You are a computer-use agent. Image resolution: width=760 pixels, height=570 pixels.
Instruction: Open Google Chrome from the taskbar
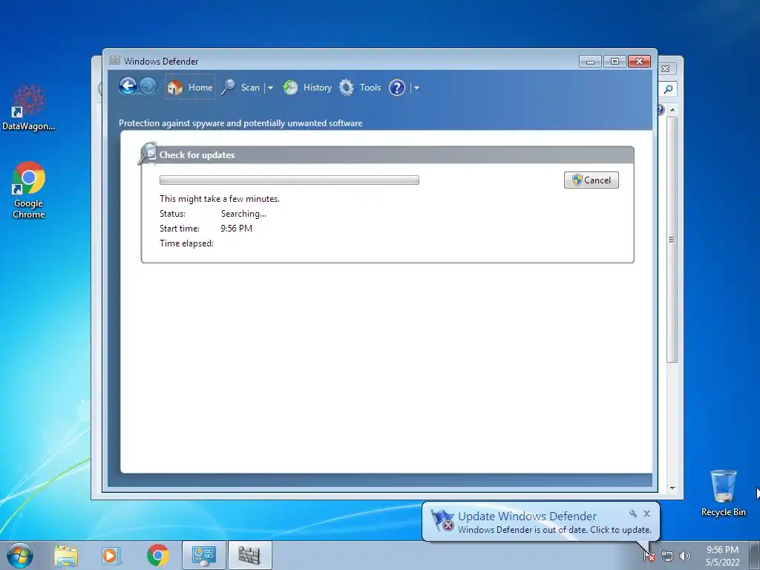click(157, 556)
